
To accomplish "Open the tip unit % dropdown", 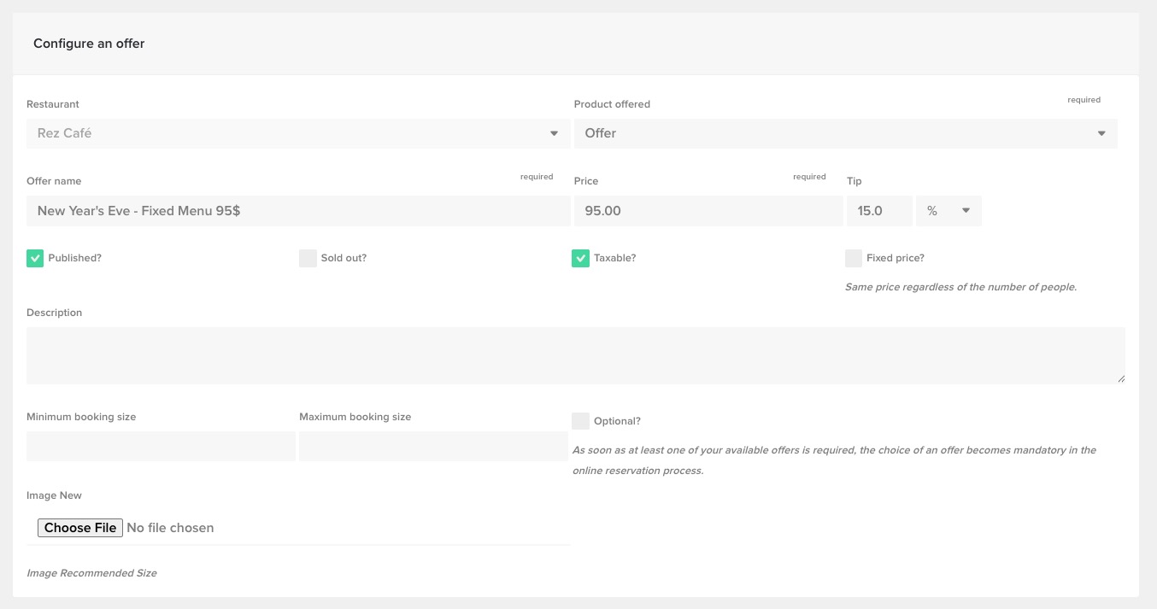I will (949, 211).
